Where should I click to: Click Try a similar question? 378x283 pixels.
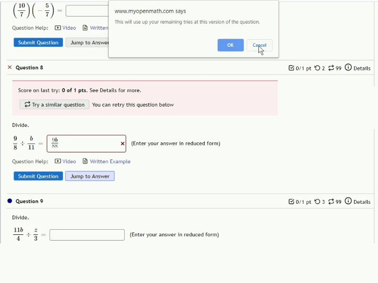(x=54, y=105)
